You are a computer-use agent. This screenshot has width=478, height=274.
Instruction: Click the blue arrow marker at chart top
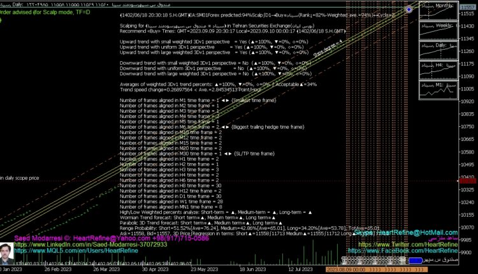tap(409, 10)
